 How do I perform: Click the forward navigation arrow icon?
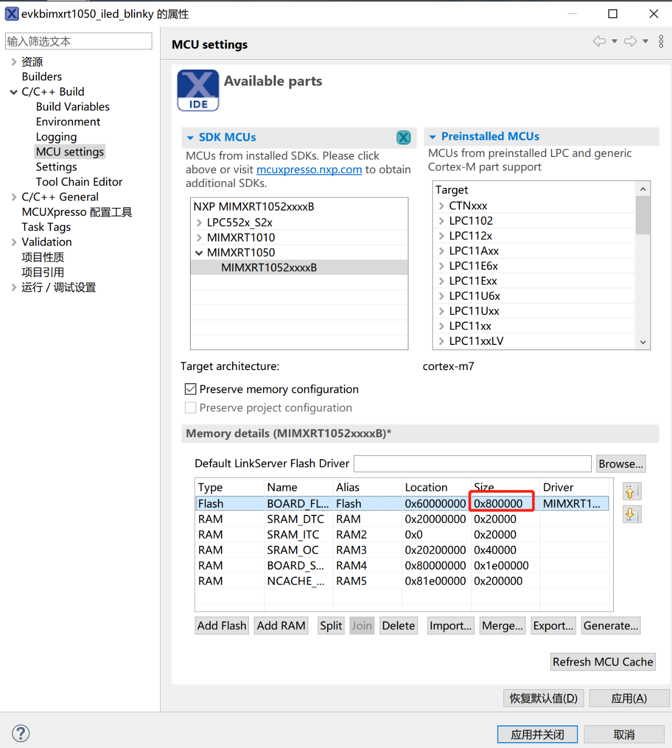coord(631,41)
